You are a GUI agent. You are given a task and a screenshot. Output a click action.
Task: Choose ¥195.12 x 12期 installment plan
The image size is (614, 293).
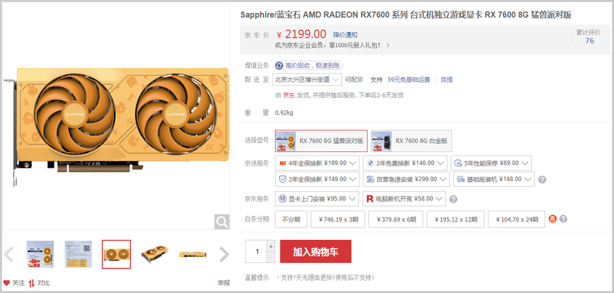click(456, 219)
